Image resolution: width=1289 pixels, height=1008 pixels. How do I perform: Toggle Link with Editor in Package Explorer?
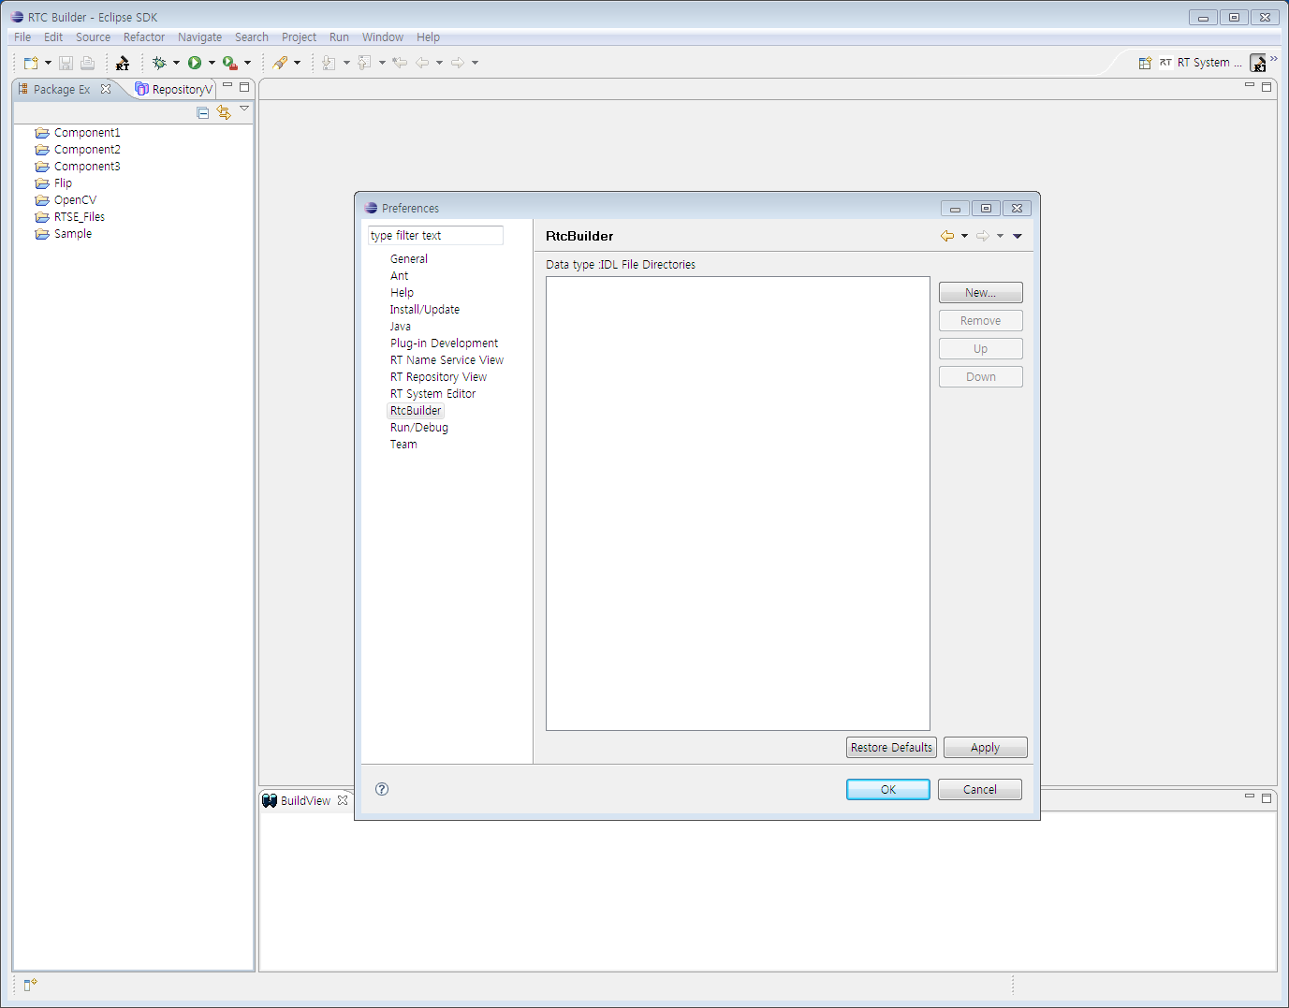coord(224,112)
